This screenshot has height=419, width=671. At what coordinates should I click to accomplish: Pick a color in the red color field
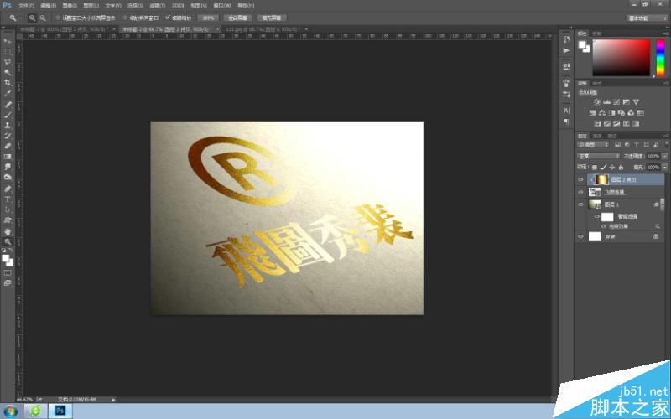tap(621, 57)
